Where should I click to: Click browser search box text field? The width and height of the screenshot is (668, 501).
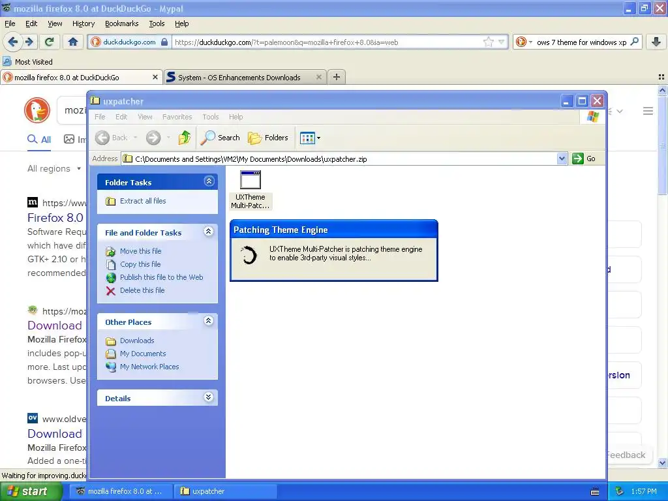click(581, 42)
